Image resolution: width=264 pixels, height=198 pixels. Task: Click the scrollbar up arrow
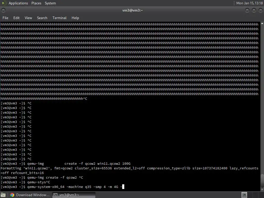click(262, 23)
